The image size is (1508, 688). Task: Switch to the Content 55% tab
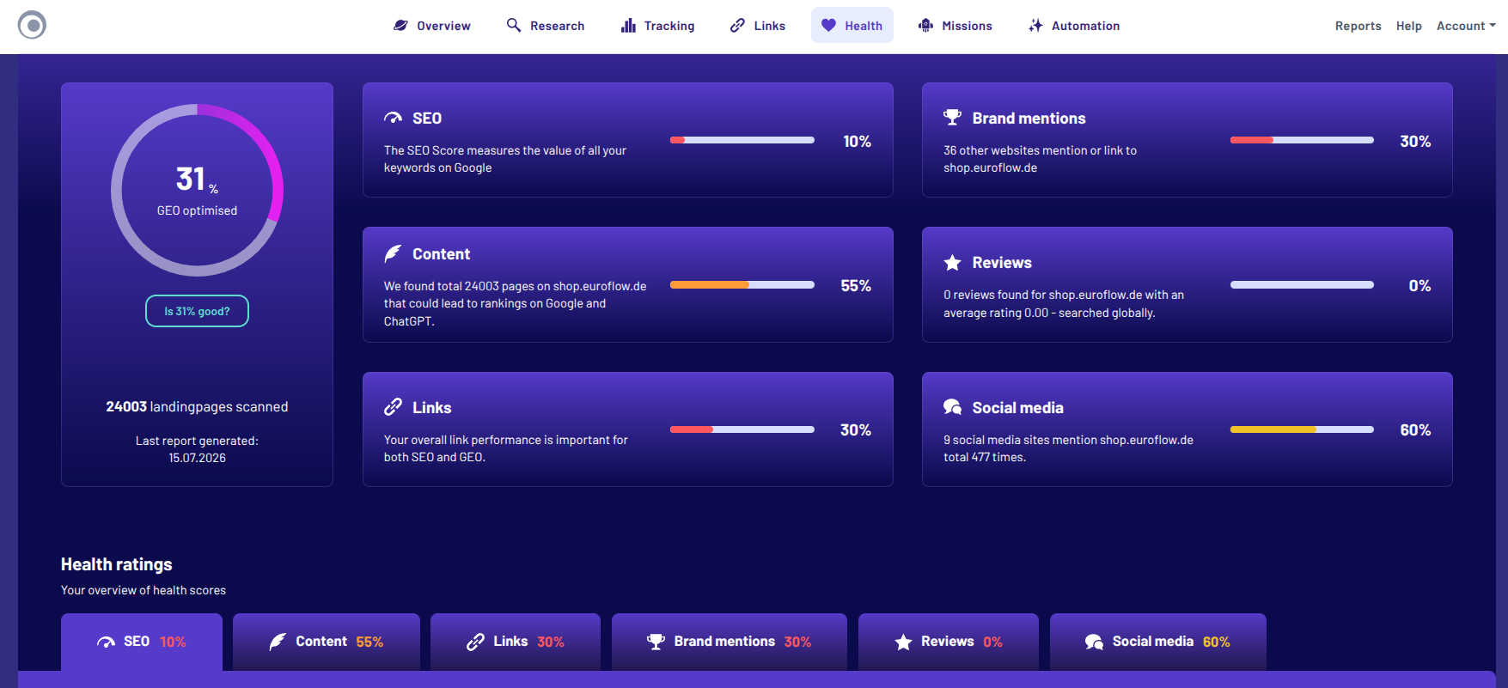[327, 642]
